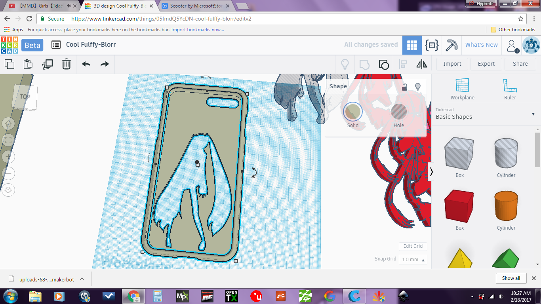Toggle the shape lock icon

coord(404,87)
